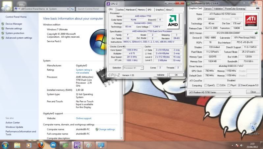Screen dimensions: 263x149
Task: Open Action Center link in sidebar
Action: [13, 123]
